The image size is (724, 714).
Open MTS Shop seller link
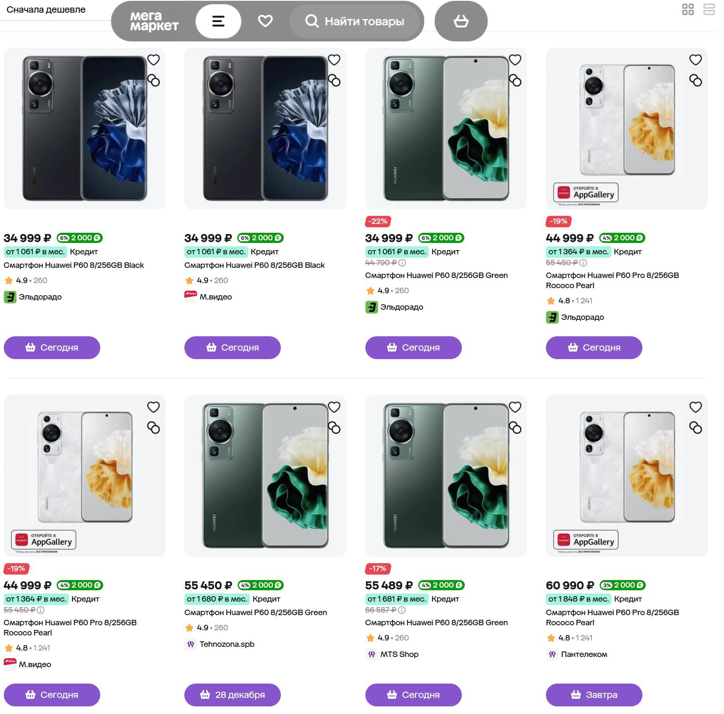click(x=399, y=654)
